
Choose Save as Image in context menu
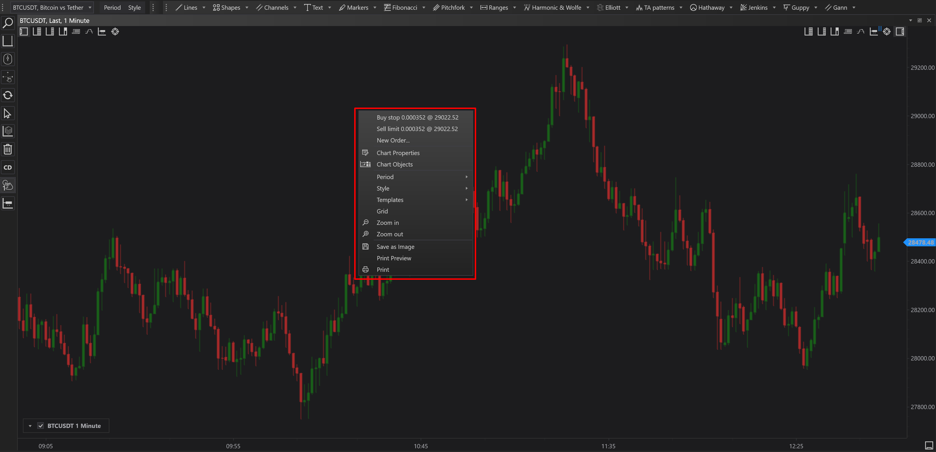point(395,247)
